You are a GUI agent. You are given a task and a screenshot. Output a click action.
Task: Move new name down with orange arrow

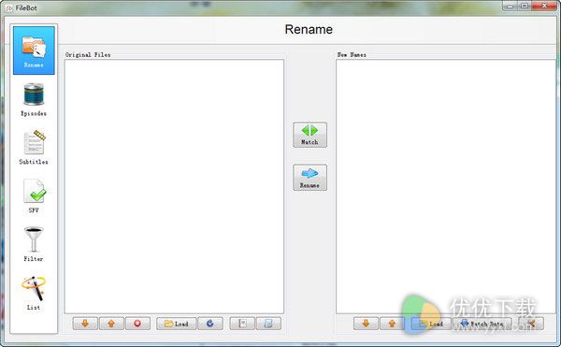point(366,324)
